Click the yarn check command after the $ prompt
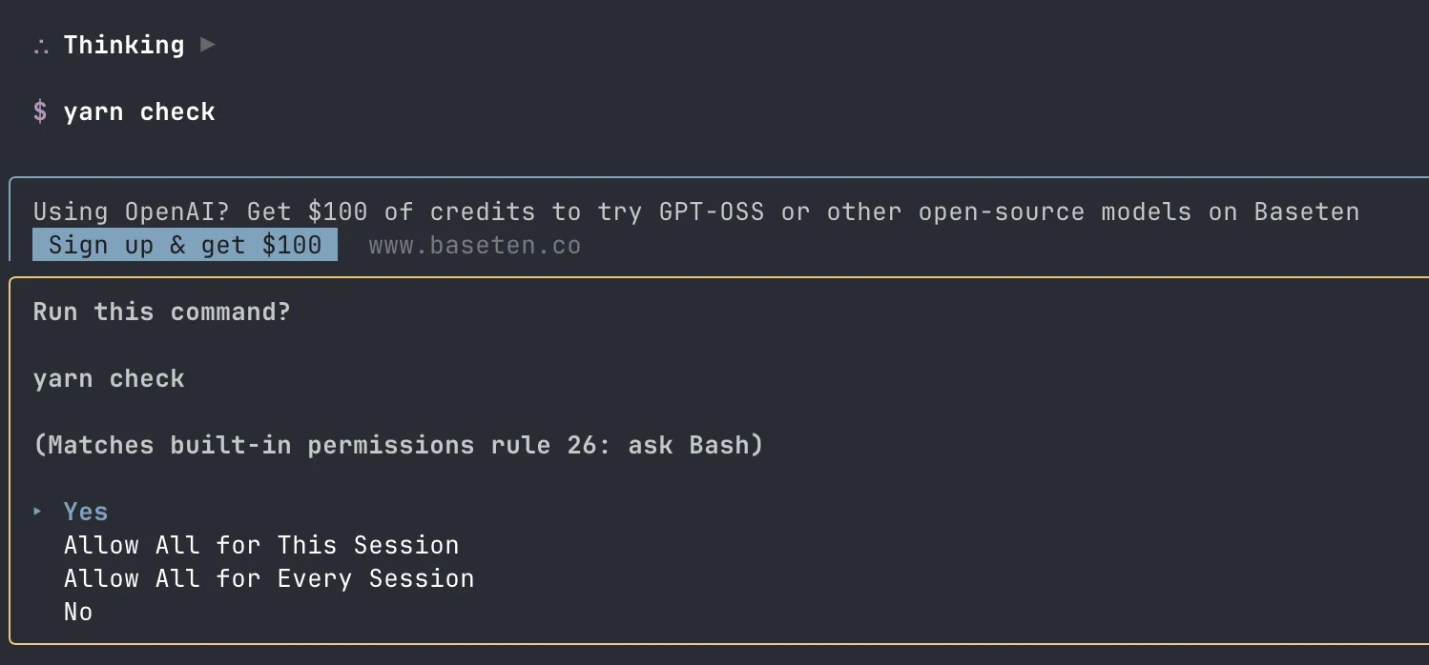 pos(139,112)
